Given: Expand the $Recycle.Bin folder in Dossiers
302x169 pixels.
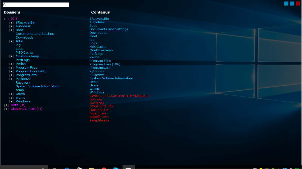Looking at the screenshot, I should pos(12,23).
